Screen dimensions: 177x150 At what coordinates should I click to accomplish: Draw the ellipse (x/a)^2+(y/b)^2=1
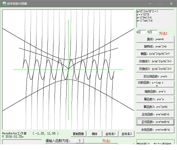[155, 54]
